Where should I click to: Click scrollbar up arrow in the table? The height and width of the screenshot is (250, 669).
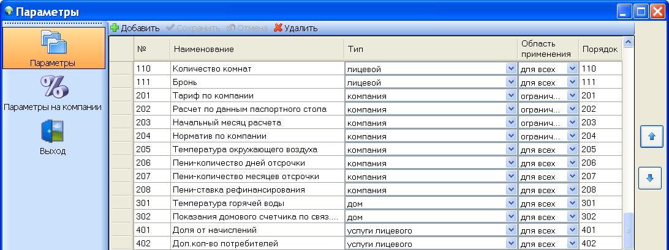click(x=627, y=42)
